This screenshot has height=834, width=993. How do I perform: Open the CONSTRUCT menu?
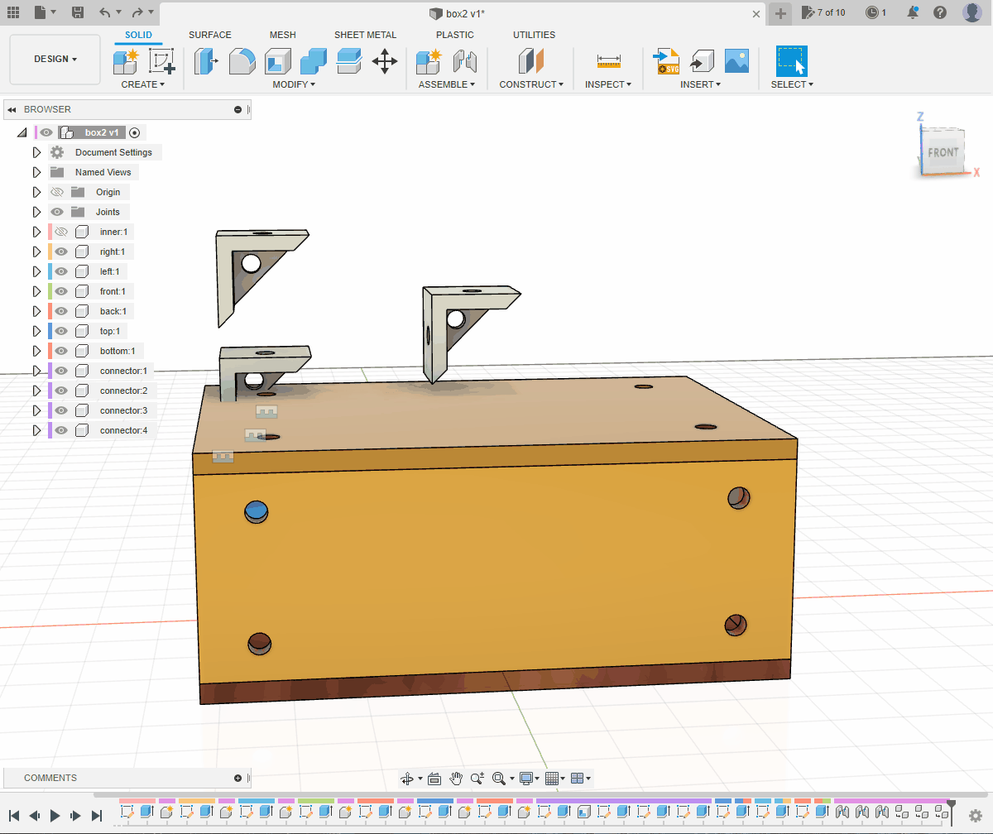530,84
